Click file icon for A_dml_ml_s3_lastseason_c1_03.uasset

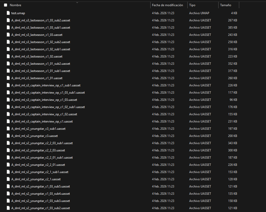click(8, 35)
